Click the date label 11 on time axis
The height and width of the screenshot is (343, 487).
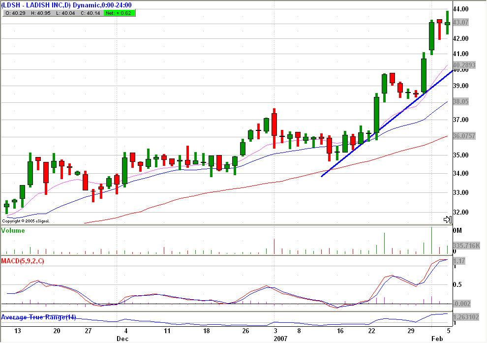167,331
